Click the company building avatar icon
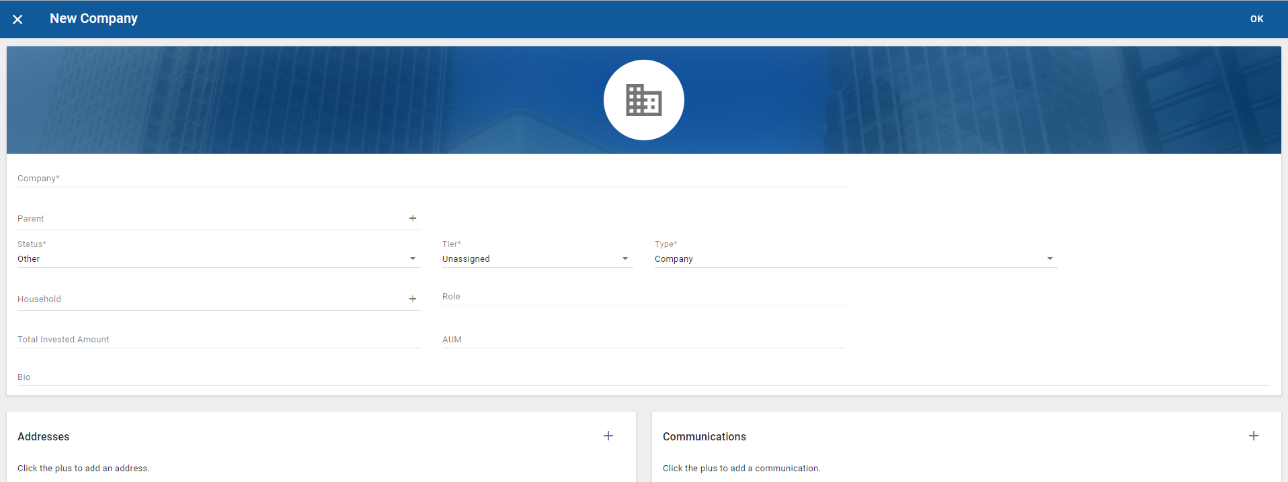Viewport: 1288px width, 482px height. coord(643,100)
